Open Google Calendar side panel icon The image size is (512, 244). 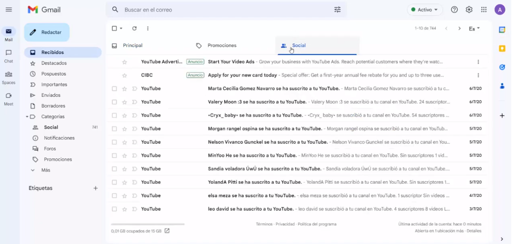coord(502,30)
